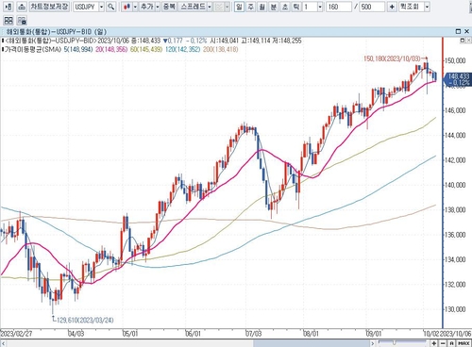Screen dimensions: 472x347
Task: Select the 틱 tick period toggle
Action: point(296,7)
